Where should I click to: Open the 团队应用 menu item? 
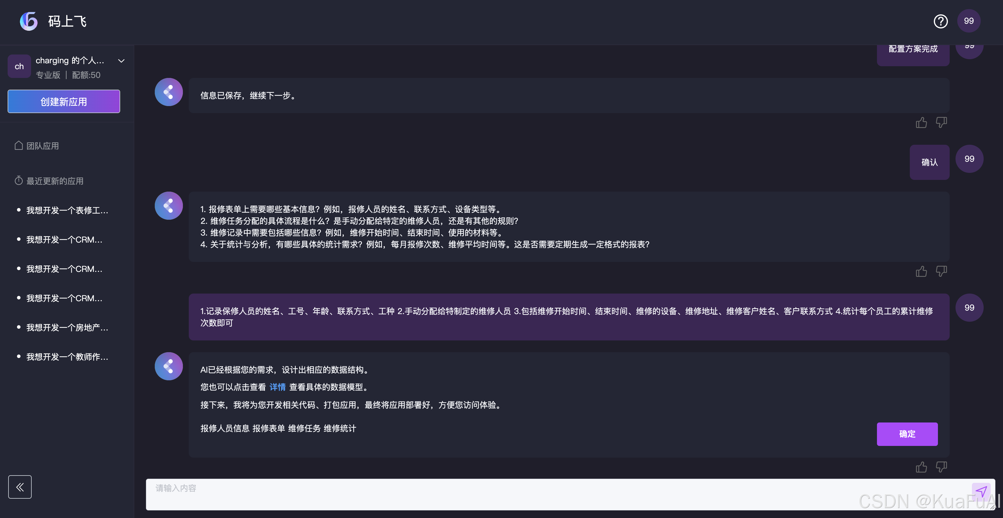42,146
